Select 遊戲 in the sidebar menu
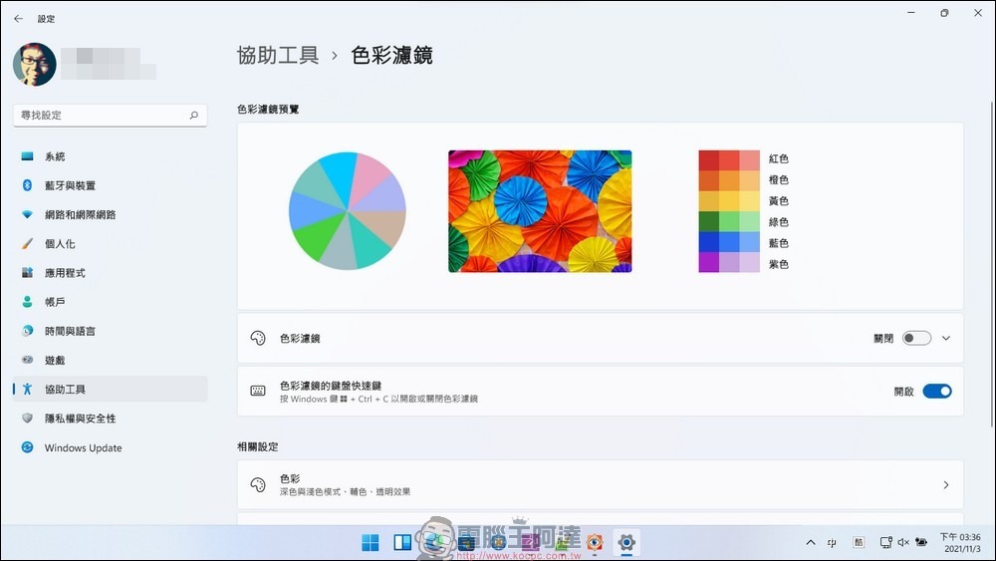Viewport: 996px width, 561px height. click(x=55, y=361)
